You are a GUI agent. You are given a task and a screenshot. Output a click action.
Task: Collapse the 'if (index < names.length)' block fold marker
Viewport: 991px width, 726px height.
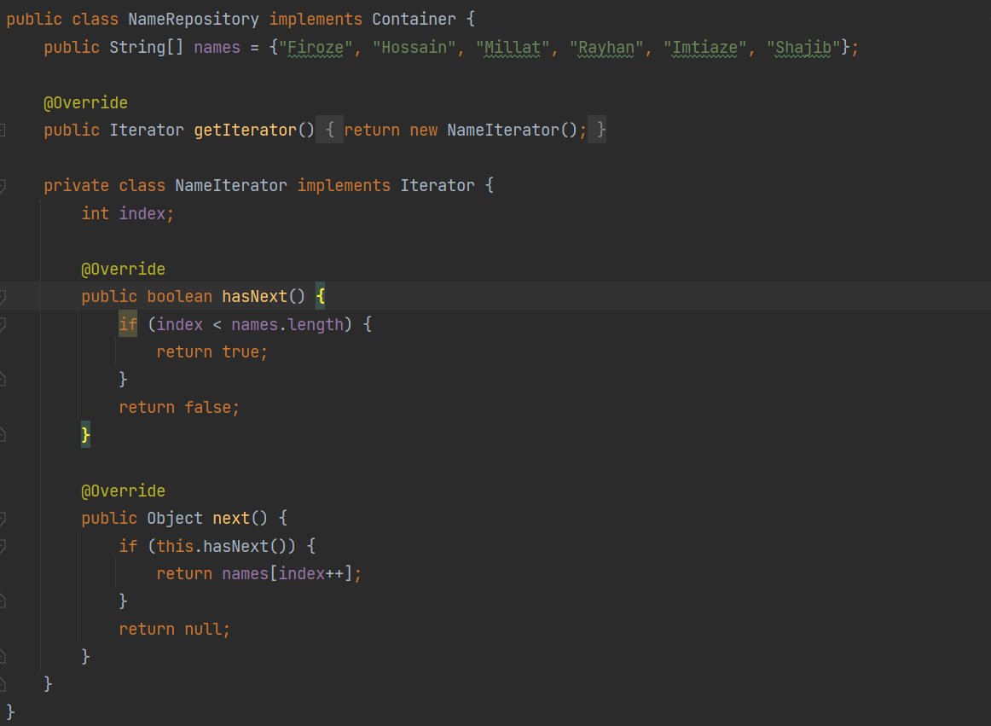click(x=3, y=324)
